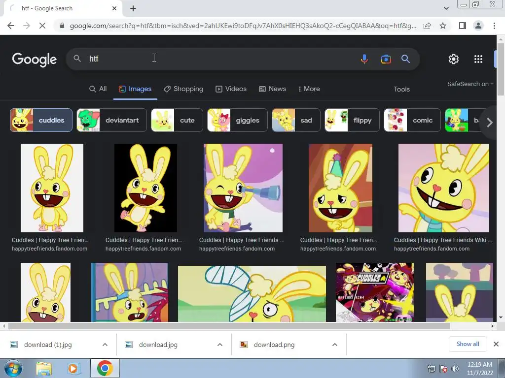Select the cuddles filter chip
505x378 pixels.
(41, 120)
